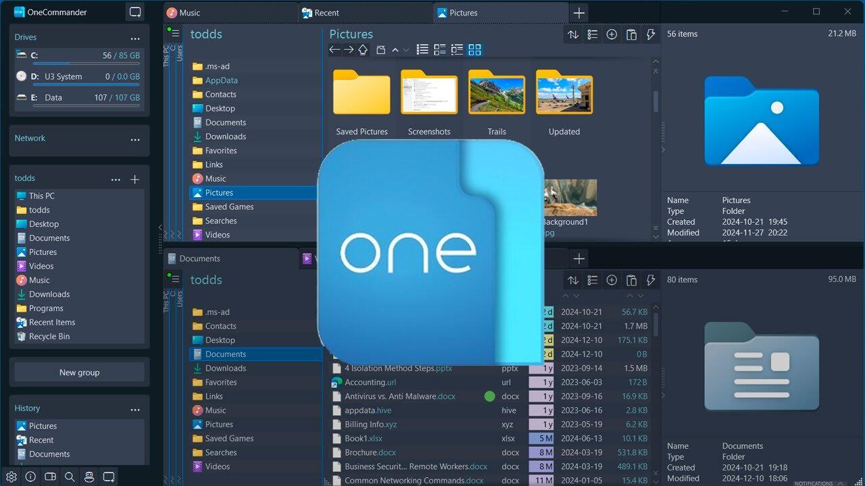The height and width of the screenshot is (486, 865).
Task: Go up one folder level in the Pictures pane
Action: point(363,49)
